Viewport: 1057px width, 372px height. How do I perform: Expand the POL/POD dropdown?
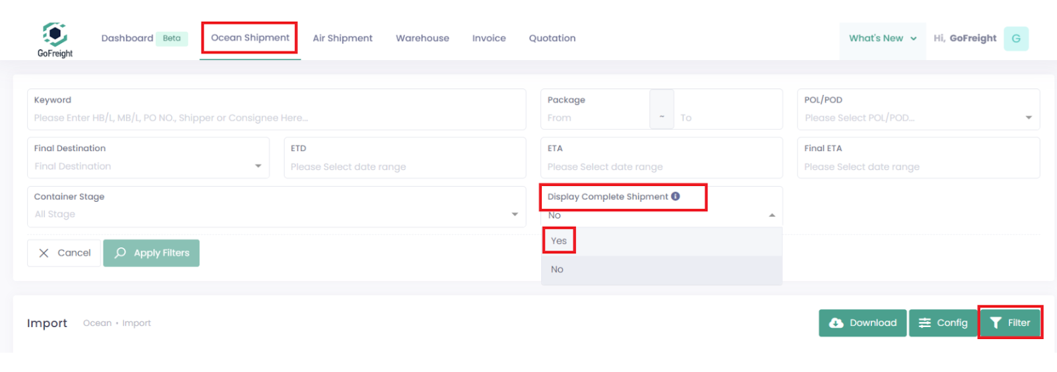(x=918, y=118)
